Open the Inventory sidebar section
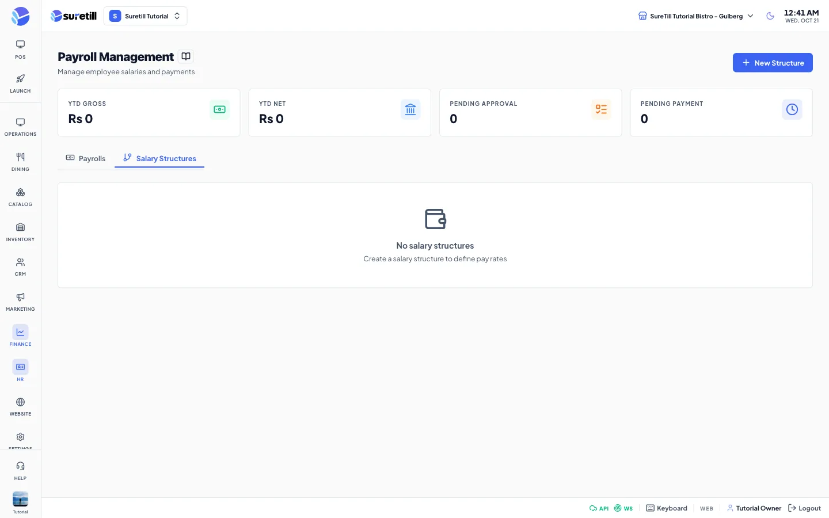The height and width of the screenshot is (518, 829). point(20,233)
